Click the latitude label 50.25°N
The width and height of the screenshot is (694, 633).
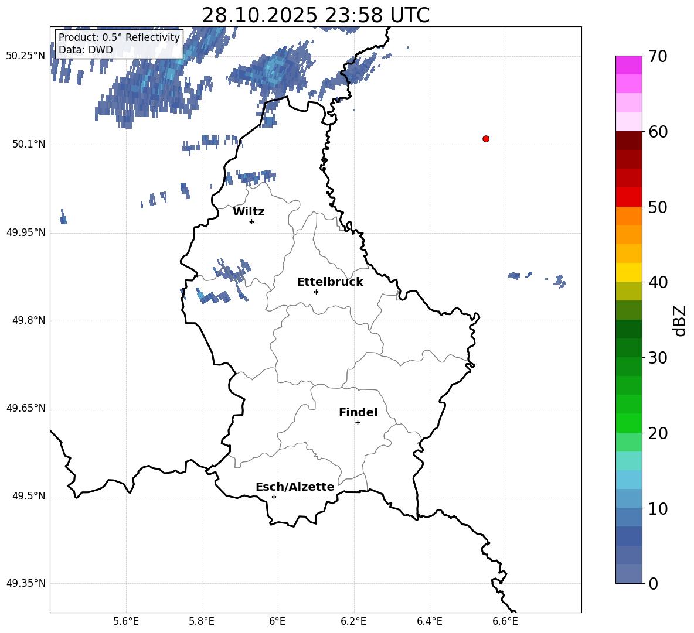(26, 56)
